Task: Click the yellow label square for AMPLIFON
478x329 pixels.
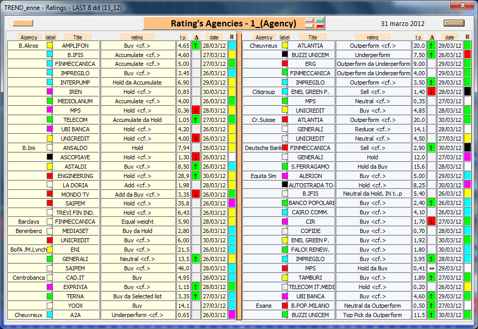Action: [50, 45]
